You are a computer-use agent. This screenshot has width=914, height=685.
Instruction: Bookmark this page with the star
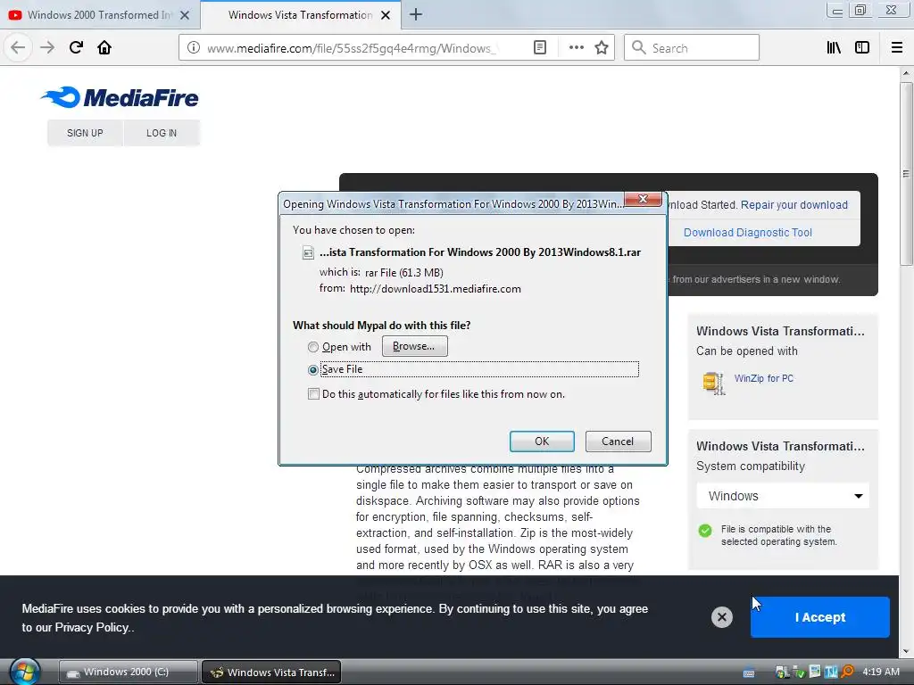[602, 48]
